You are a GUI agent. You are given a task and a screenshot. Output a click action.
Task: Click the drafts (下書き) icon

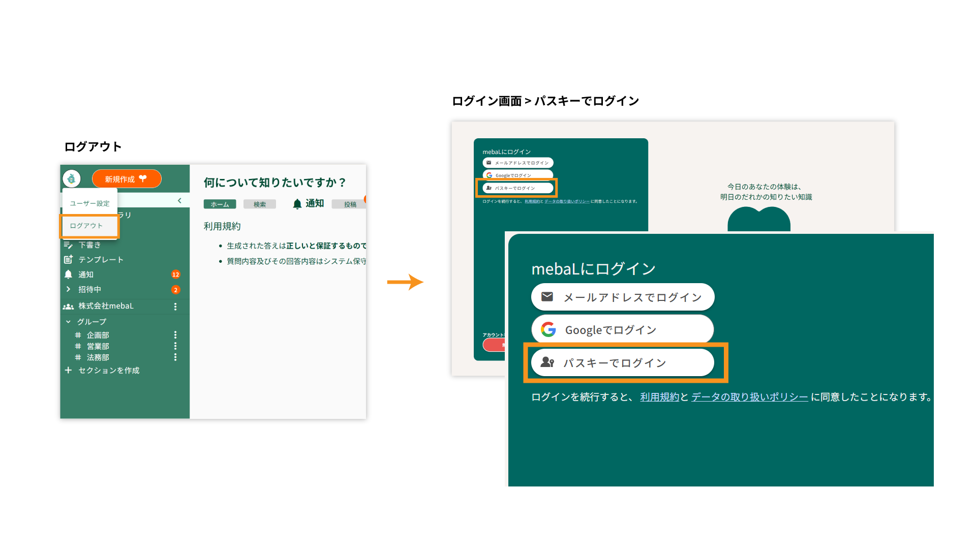pos(68,245)
